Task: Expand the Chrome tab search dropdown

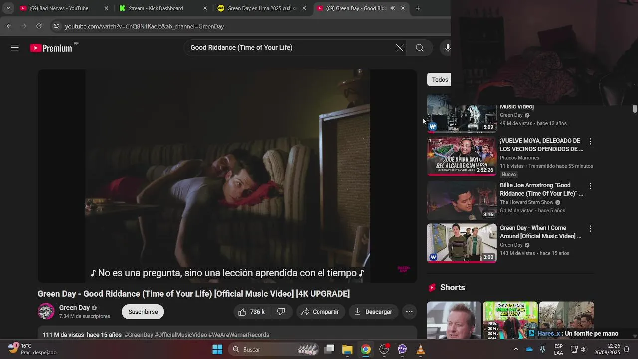Action: pyautogui.click(x=8, y=8)
